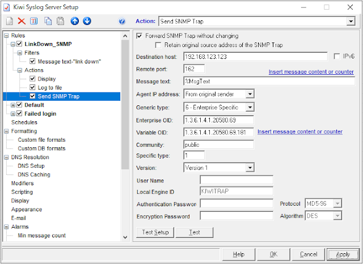
Task: Collapse the LinkDown_SNMP rule node
Action: click(x=13, y=44)
